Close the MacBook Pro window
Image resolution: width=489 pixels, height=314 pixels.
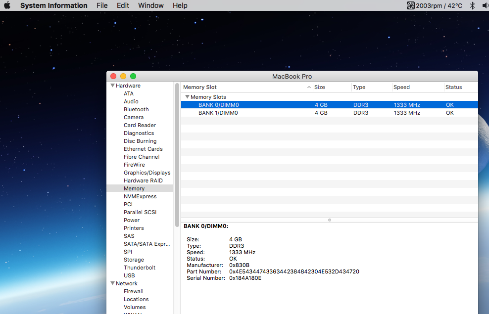(113, 76)
